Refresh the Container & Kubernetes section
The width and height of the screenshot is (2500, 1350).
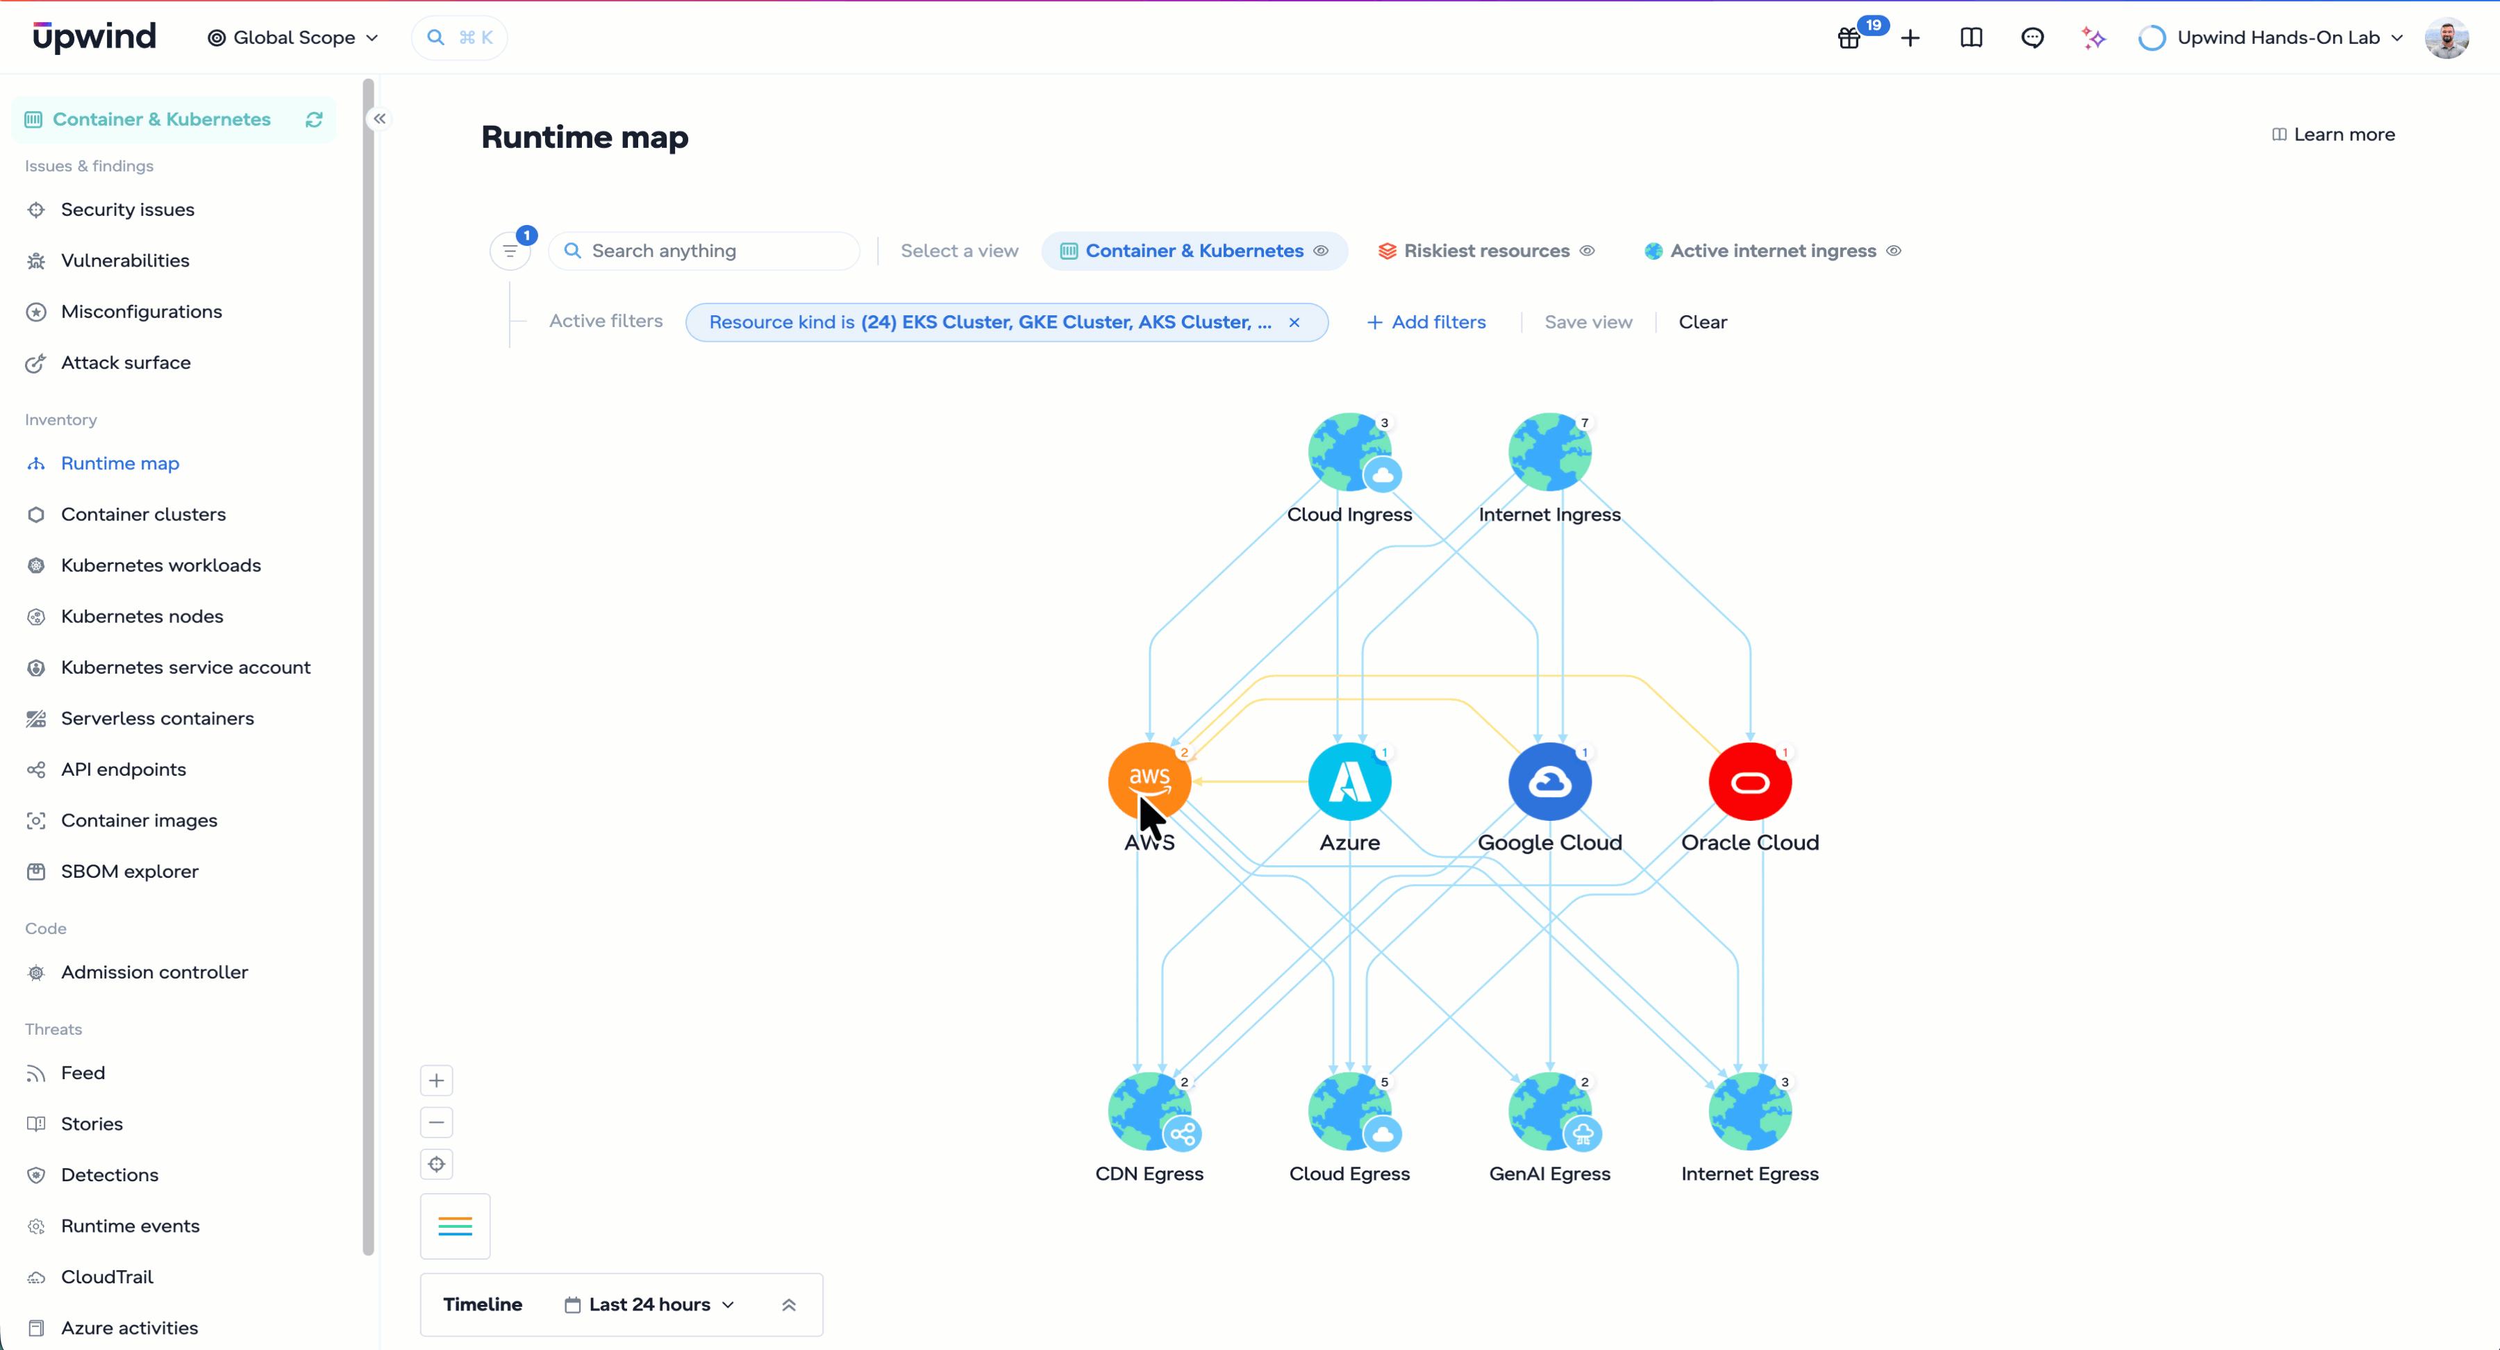(313, 119)
